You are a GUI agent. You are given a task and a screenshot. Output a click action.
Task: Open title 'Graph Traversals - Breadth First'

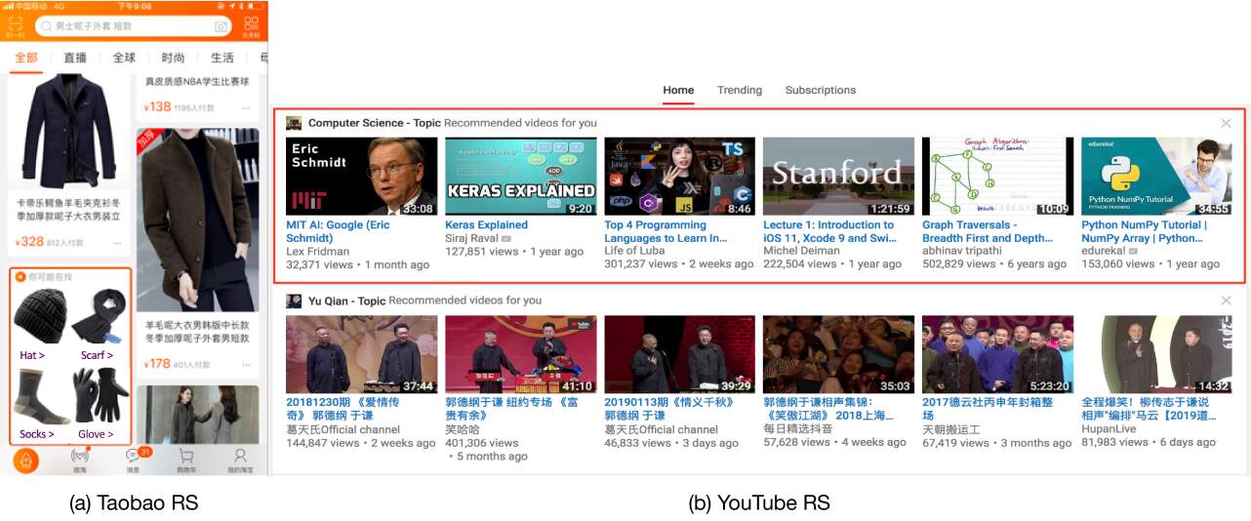pyautogui.click(x=988, y=231)
